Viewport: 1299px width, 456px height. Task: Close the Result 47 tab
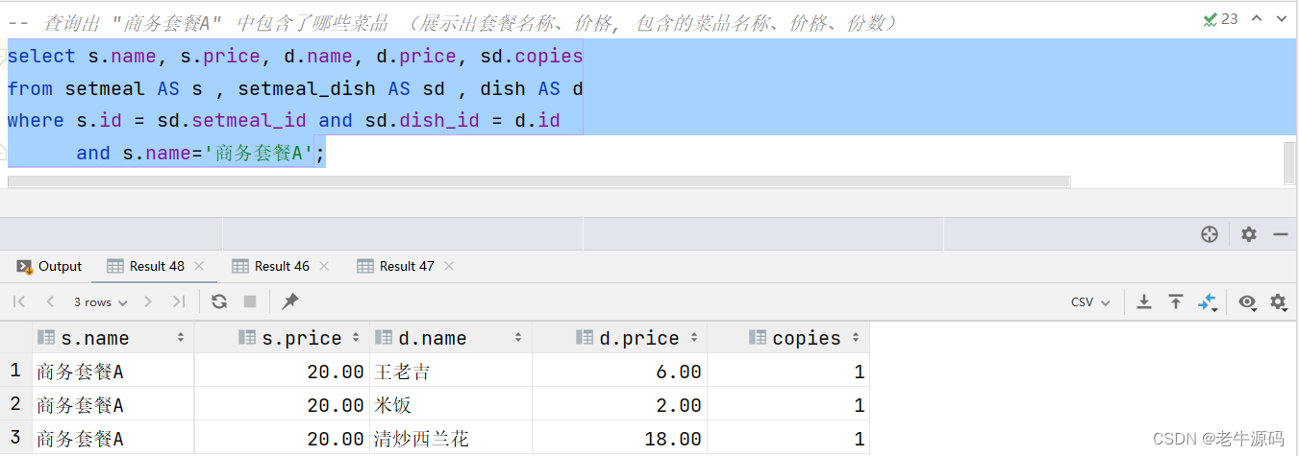449,266
